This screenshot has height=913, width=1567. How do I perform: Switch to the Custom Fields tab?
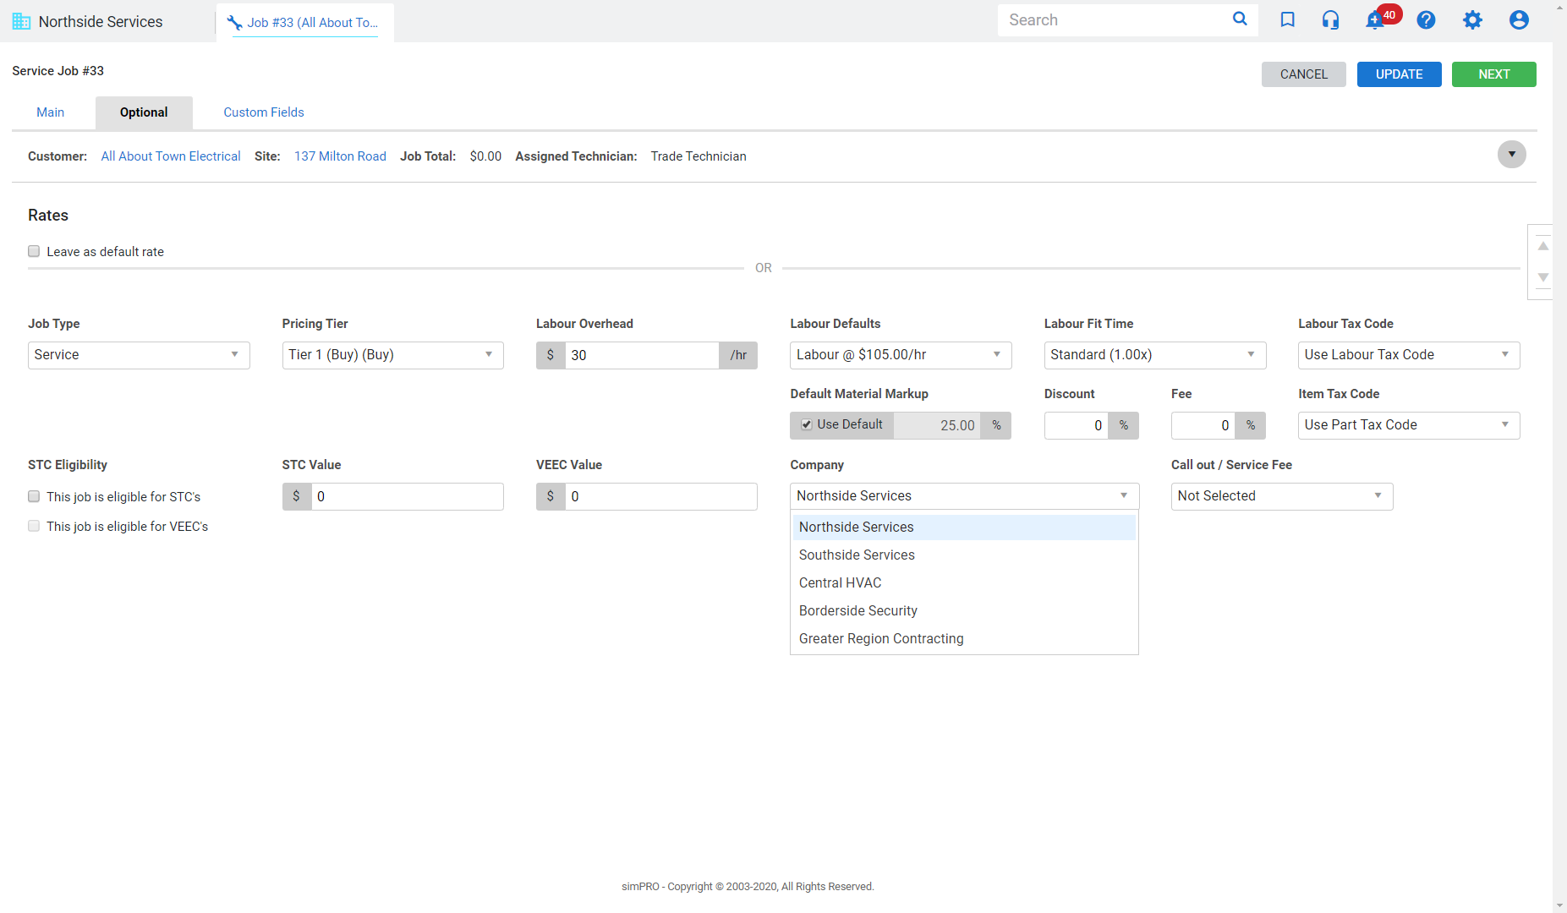tap(263, 112)
